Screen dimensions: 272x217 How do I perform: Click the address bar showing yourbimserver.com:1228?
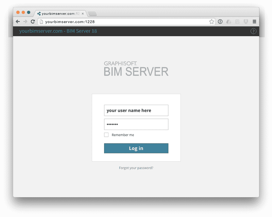tap(122, 22)
